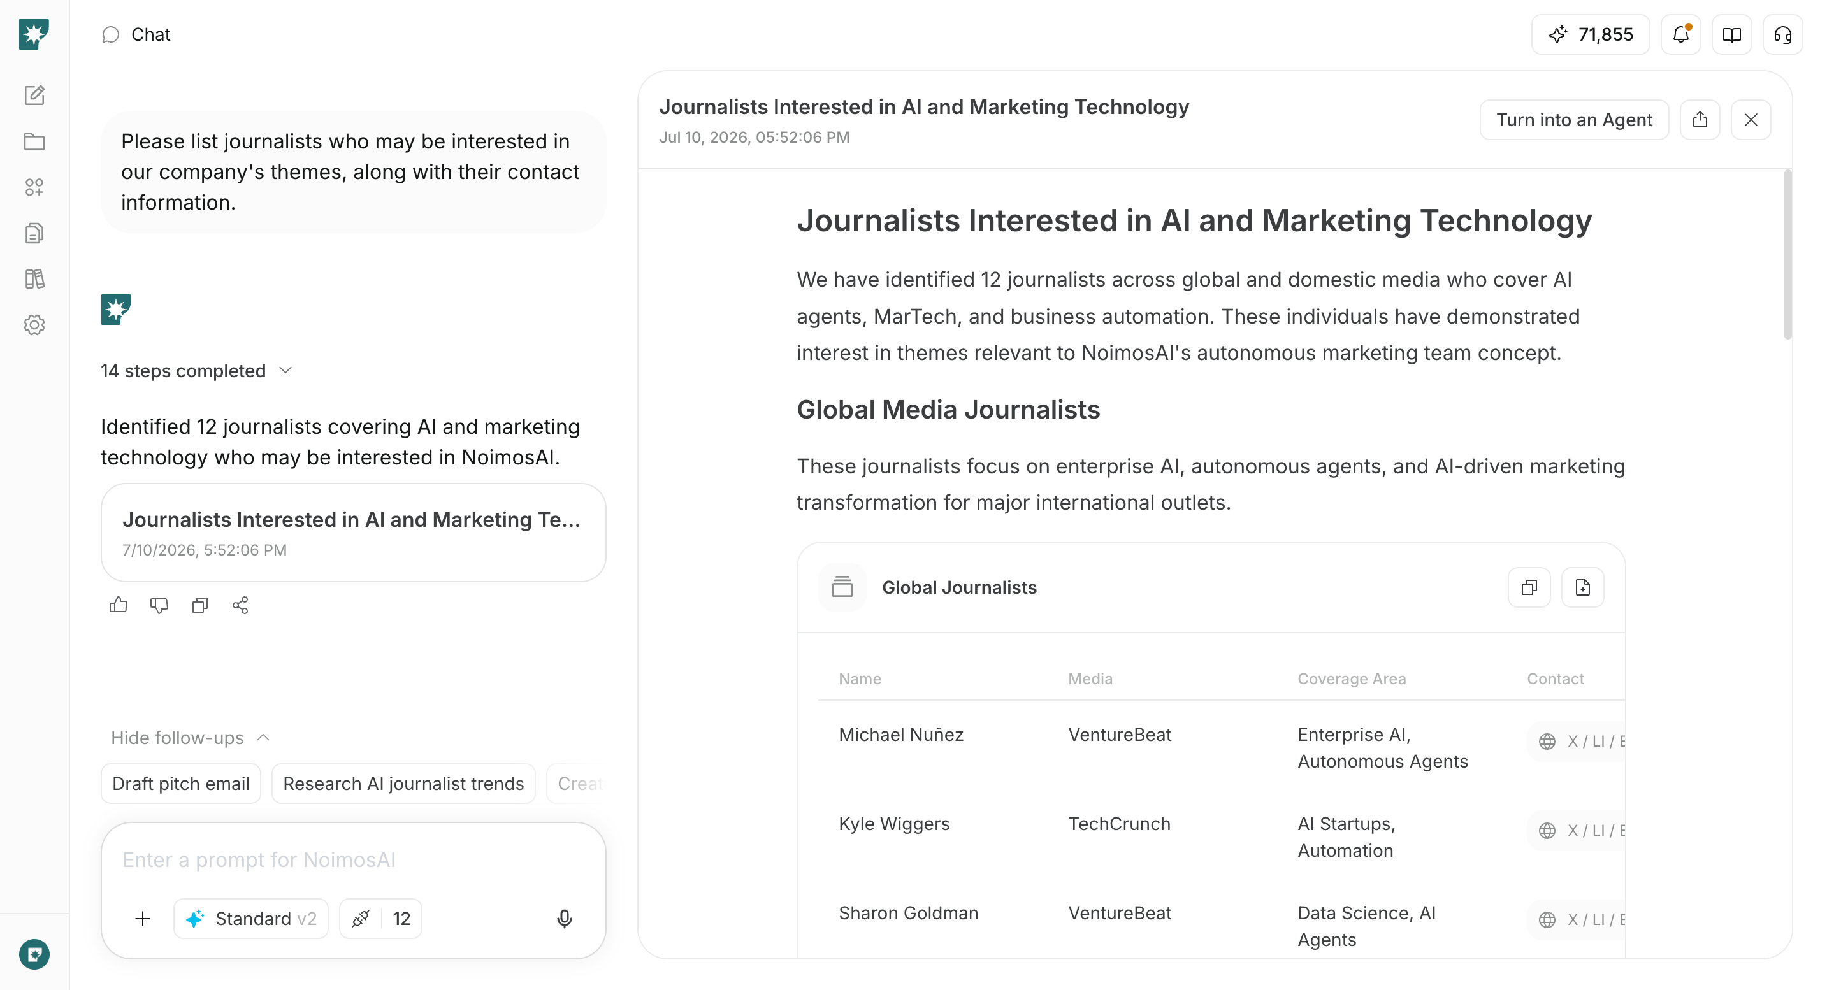Viewport: 1834px width, 990px height.
Task: Activate microphone voice input
Action: point(564,919)
